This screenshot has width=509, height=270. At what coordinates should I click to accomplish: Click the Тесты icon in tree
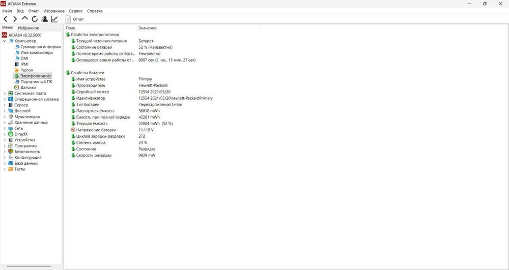tap(11, 169)
